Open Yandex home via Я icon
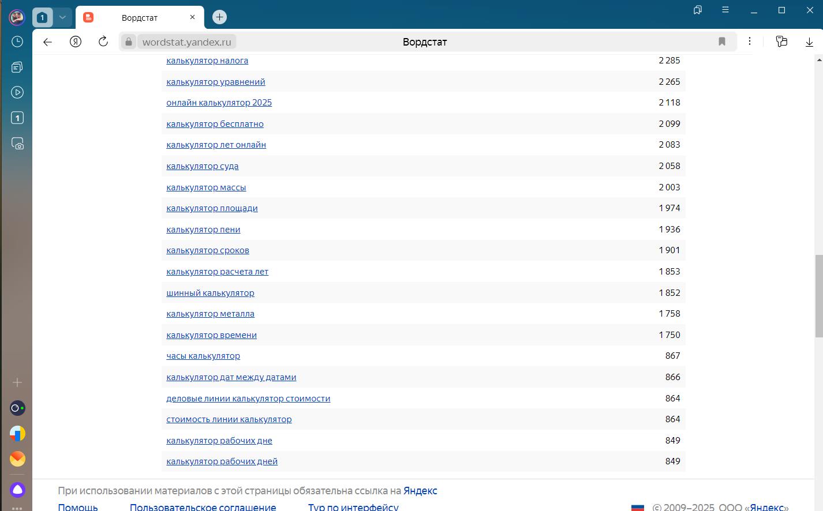 point(76,42)
